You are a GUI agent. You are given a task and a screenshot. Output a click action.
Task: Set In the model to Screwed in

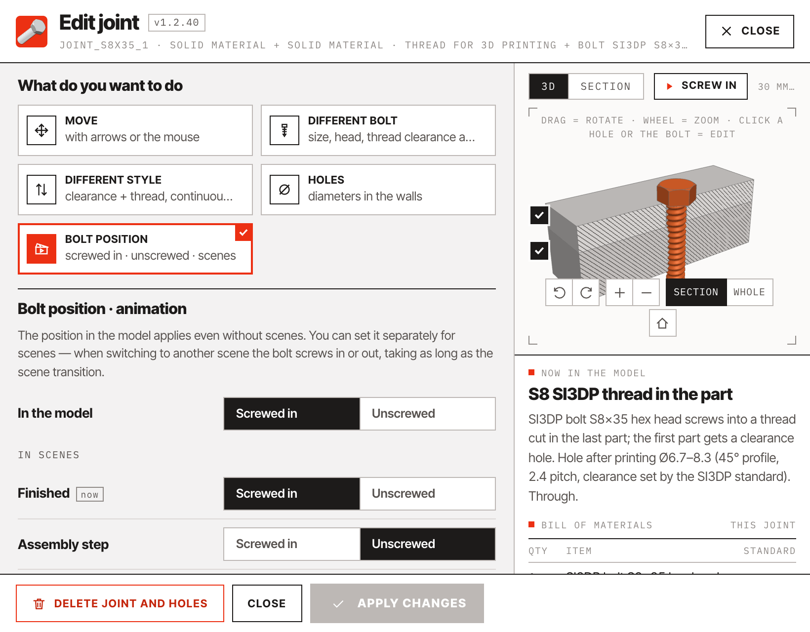[292, 414]
